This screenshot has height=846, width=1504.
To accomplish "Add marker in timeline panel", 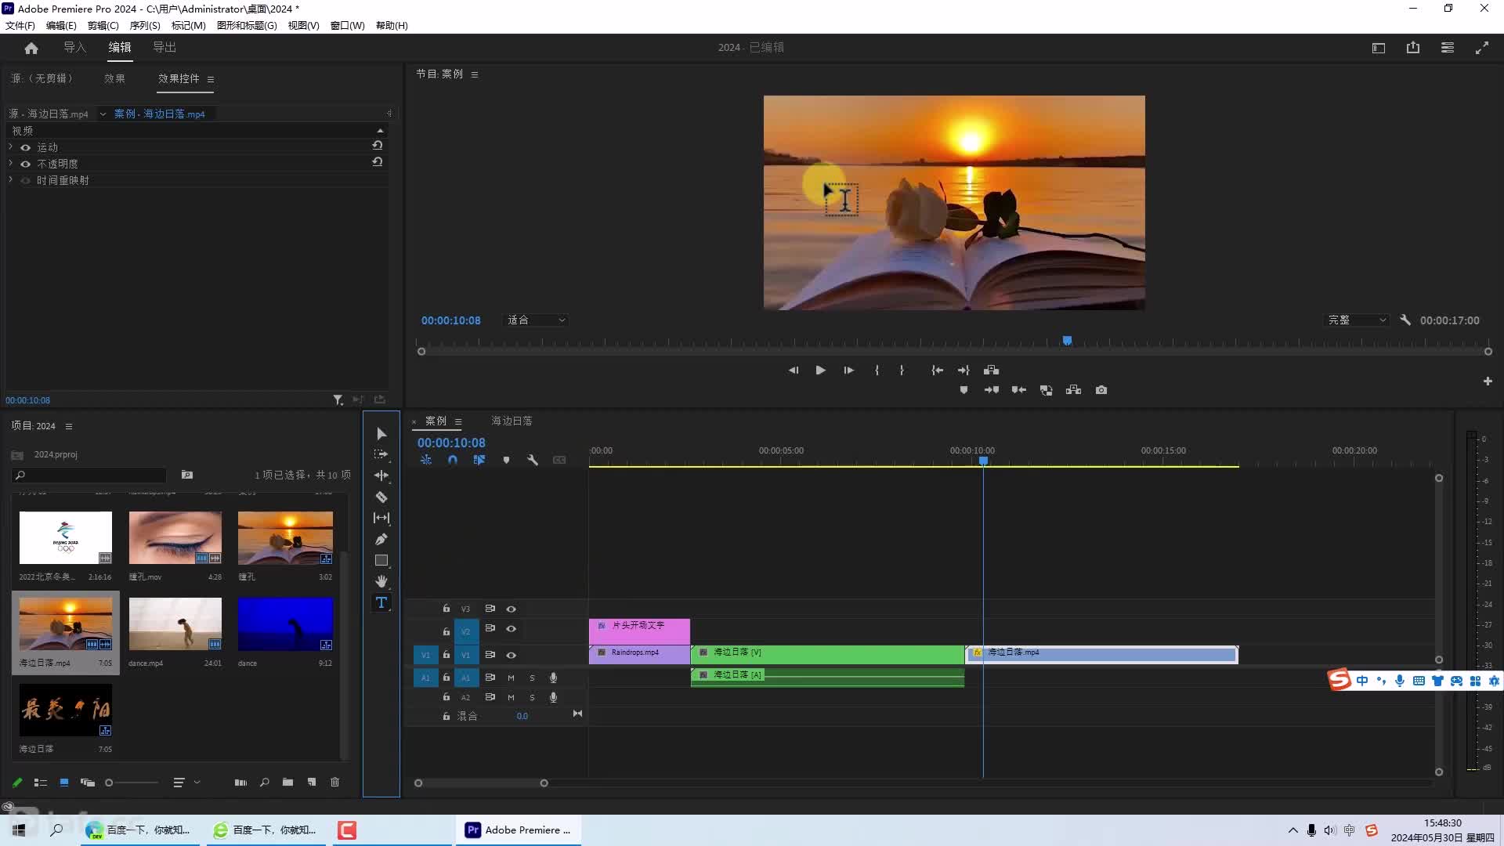I will click(x=506, y=461).
